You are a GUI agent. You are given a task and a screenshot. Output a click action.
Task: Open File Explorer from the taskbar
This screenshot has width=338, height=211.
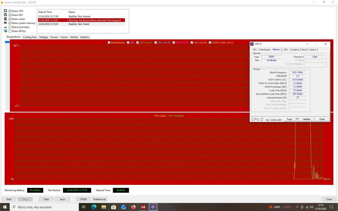pos(104,207)
